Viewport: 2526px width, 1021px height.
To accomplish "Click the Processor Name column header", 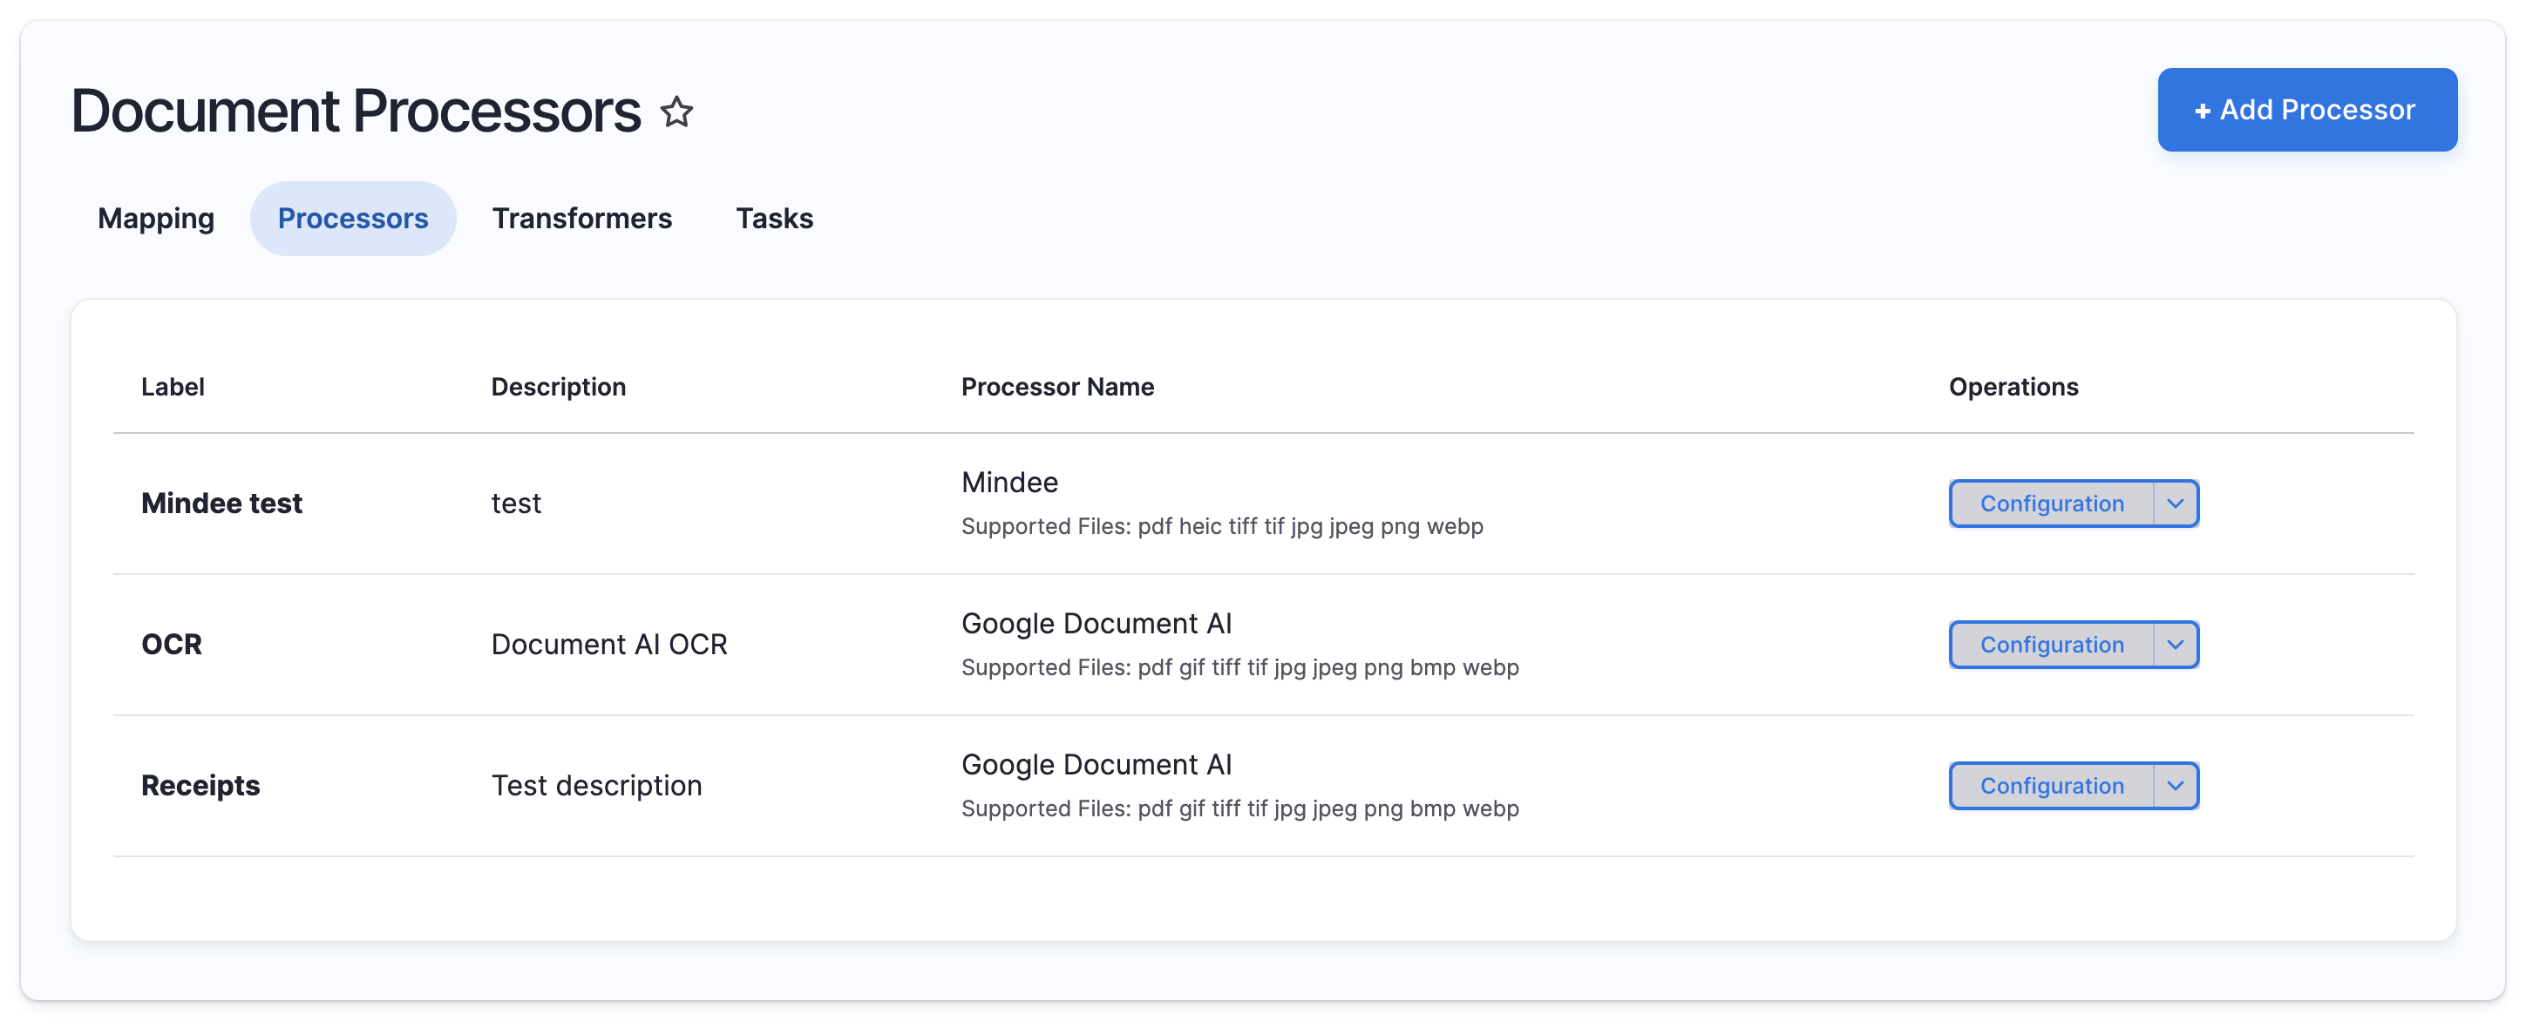I will pyautogui.click(x=1057, y=386).
